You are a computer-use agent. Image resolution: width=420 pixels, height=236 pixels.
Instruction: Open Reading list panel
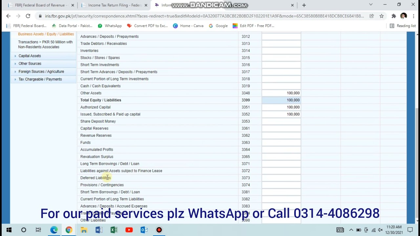point(403,26)
